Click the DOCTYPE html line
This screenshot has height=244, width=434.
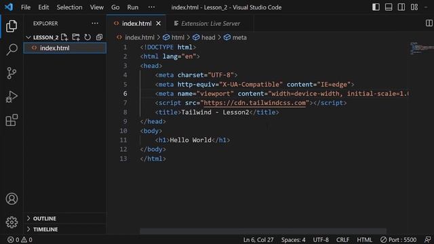point(168,47)
